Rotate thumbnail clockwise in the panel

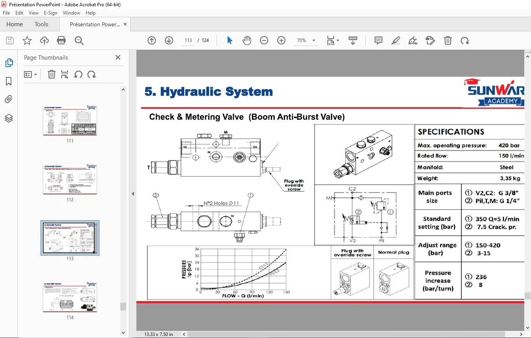(92, 74)
